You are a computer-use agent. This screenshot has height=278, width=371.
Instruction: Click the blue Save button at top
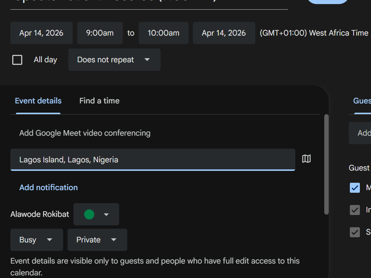pyautogui.click(x=328, y=1)
